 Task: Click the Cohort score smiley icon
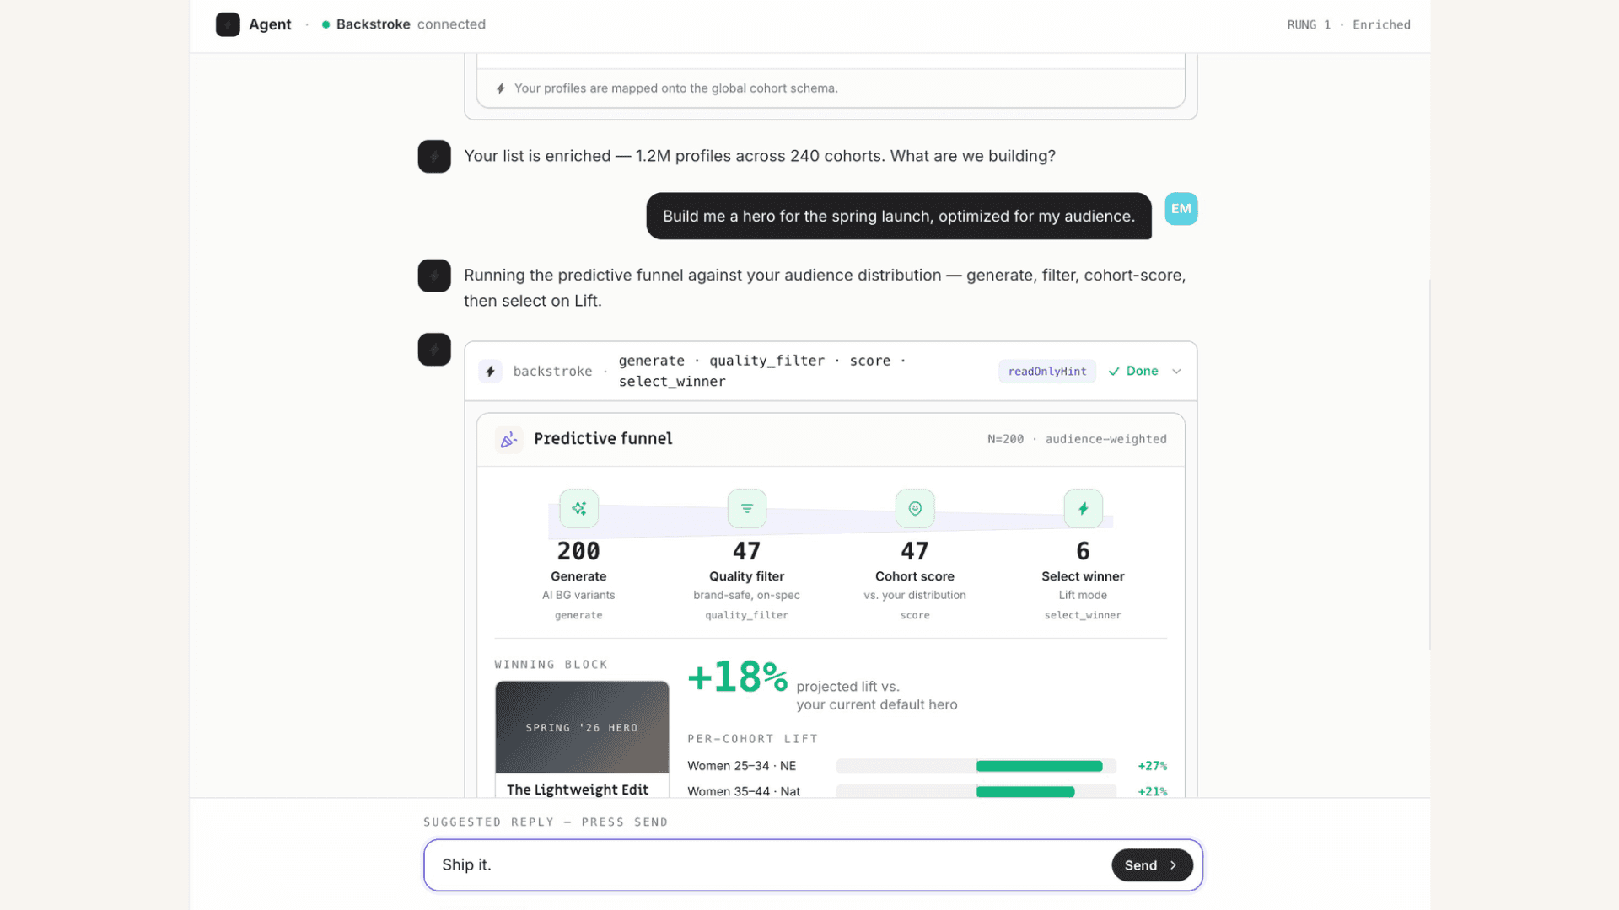pyautogui.click(x=915, y=508)
